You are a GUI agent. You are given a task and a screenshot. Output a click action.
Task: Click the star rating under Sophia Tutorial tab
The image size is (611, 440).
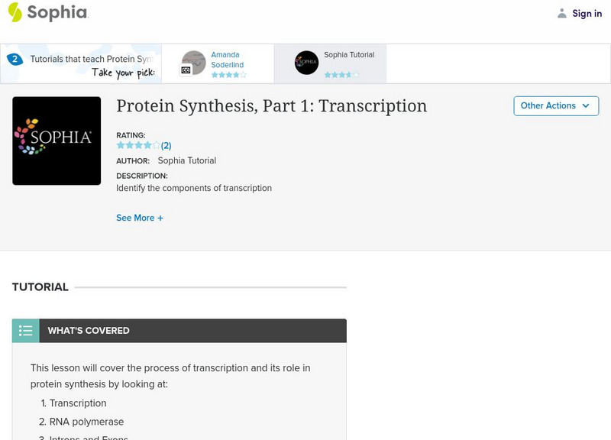341,75
